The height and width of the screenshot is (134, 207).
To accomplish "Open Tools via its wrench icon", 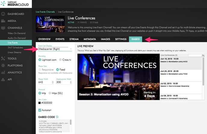I will [3, 58].
